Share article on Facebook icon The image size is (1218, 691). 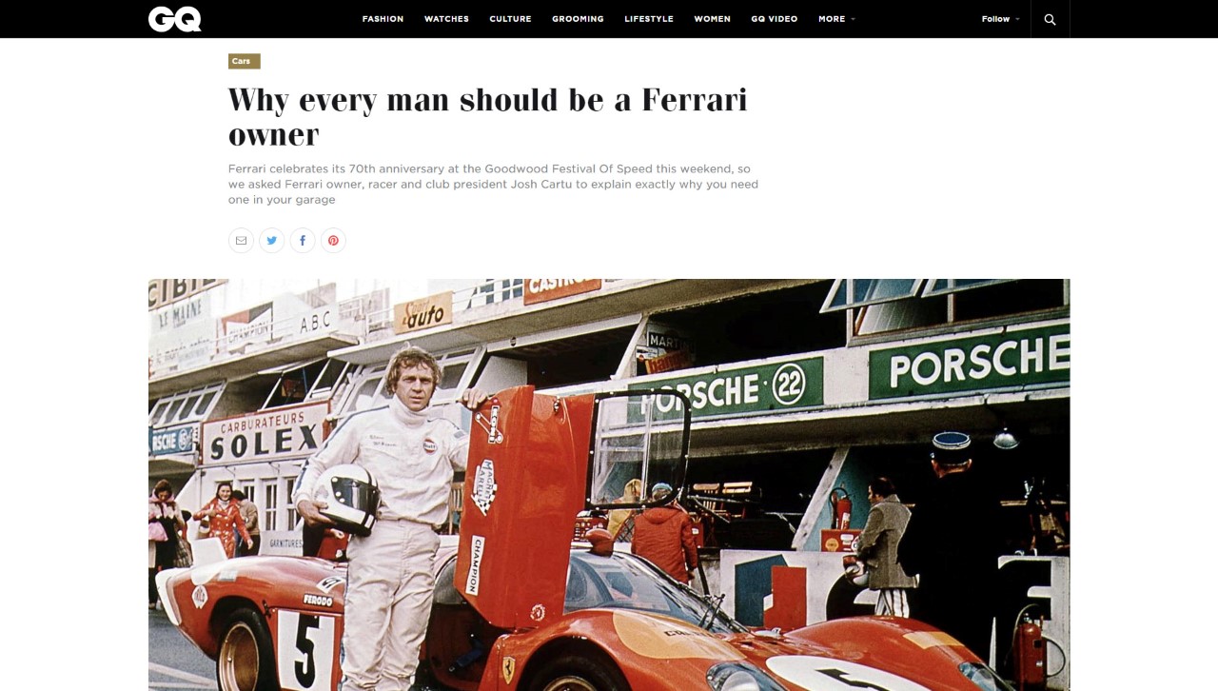tap(303, 241)
